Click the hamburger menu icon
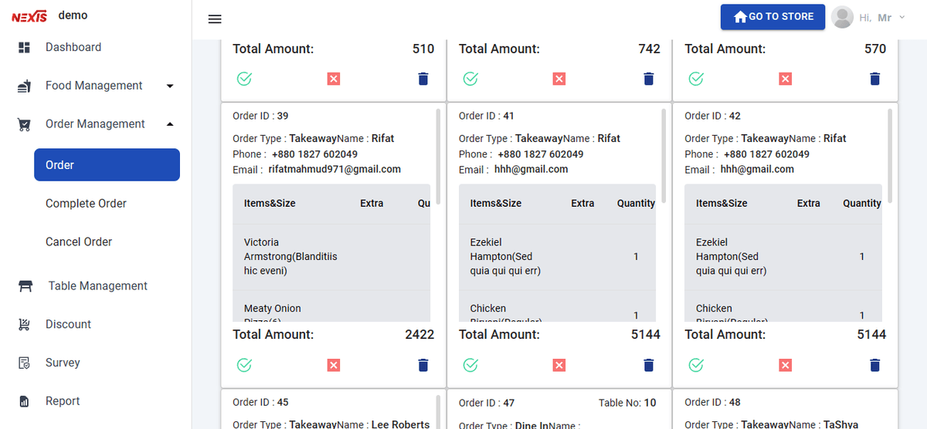Viewport: 927px width, 429px height. coord(215,19)
